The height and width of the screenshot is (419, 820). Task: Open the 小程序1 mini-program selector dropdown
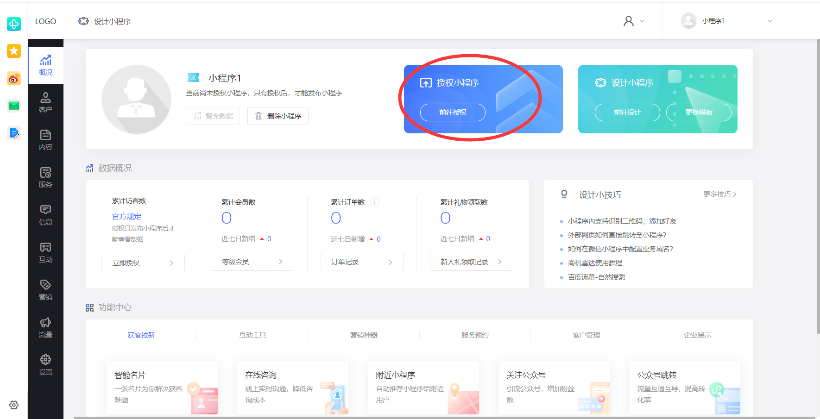click(x=727, y=21)
